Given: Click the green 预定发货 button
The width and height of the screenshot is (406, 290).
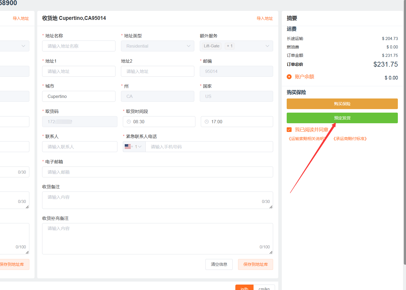Looking at the screenshot, I should [342, 118].
